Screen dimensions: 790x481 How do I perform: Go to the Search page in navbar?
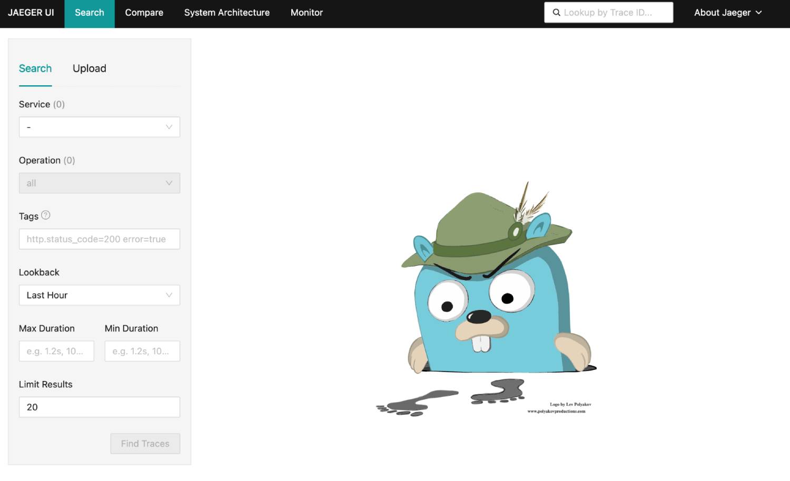90,13
